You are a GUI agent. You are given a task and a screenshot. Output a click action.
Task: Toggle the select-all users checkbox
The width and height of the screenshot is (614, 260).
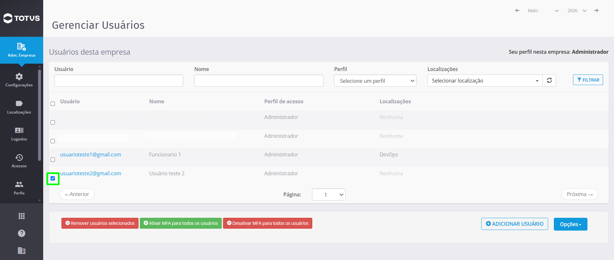coord(53,104)
